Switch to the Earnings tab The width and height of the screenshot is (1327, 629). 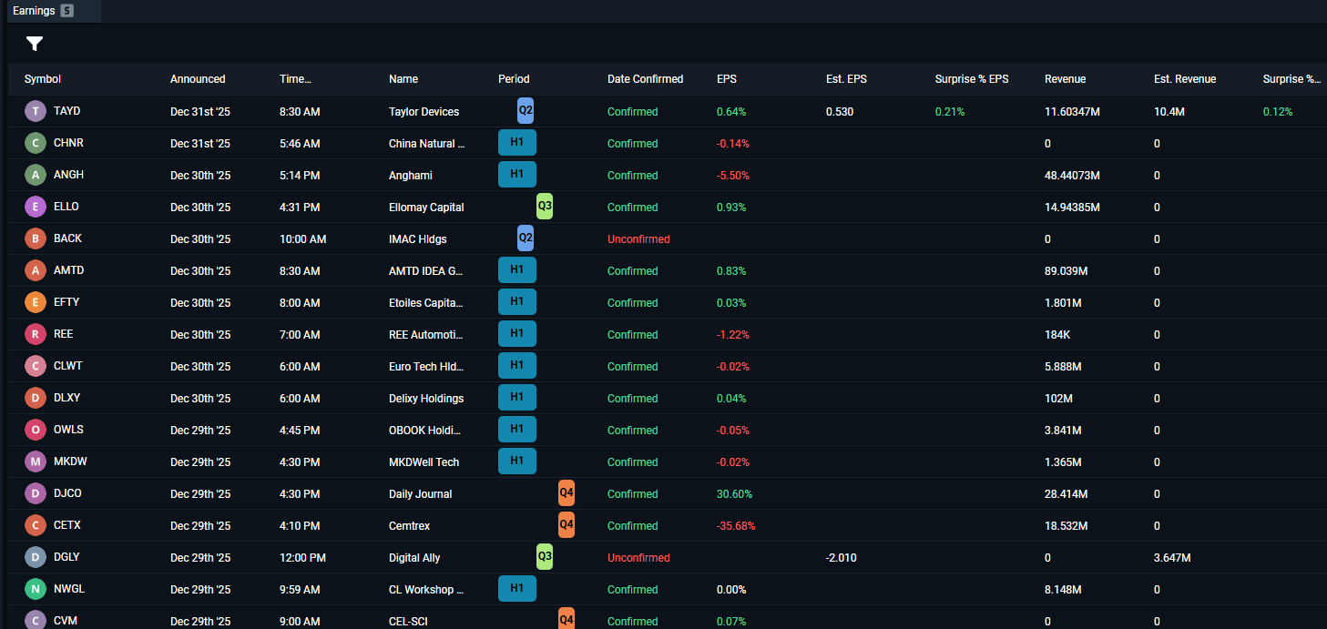(x=35, y=11)
